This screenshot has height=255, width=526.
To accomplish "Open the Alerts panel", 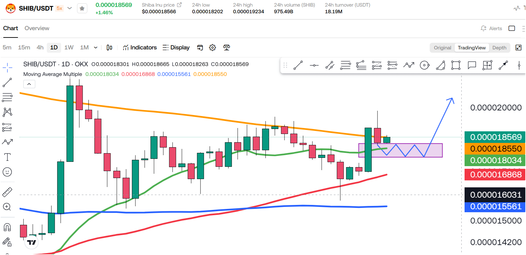I will pos(491,29).
